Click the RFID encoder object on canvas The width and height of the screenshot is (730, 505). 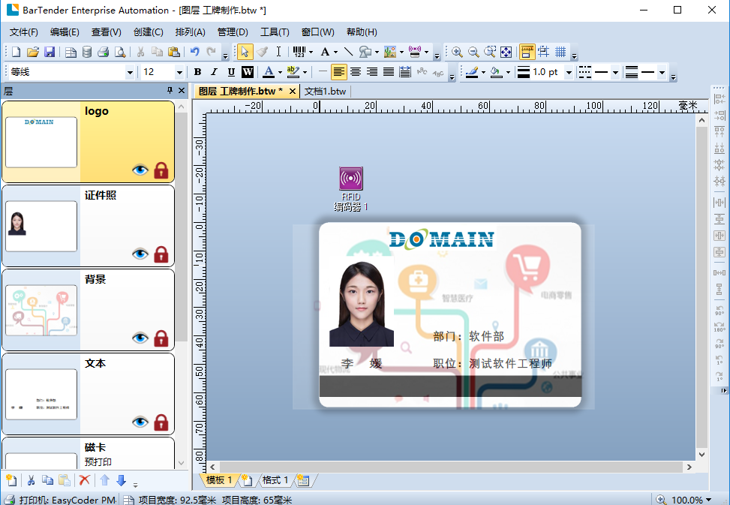click(x=350, y=179)
